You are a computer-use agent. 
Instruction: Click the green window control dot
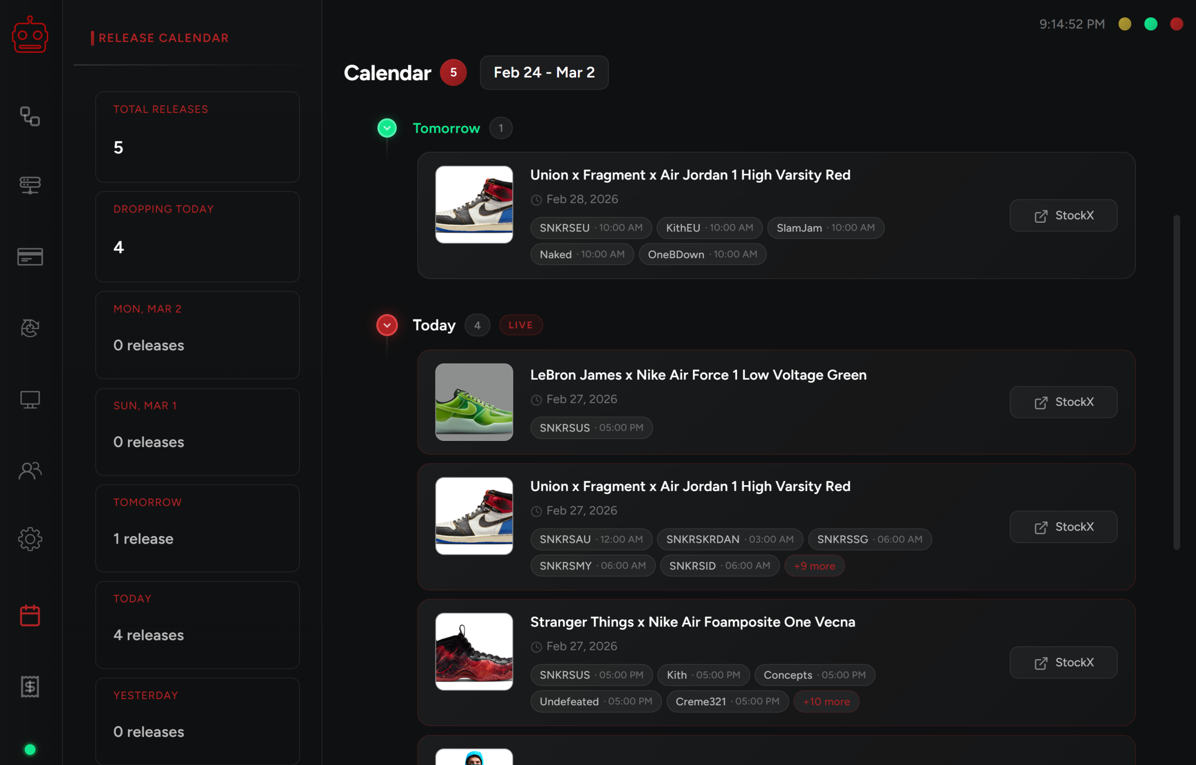[x=1150, y=24]
